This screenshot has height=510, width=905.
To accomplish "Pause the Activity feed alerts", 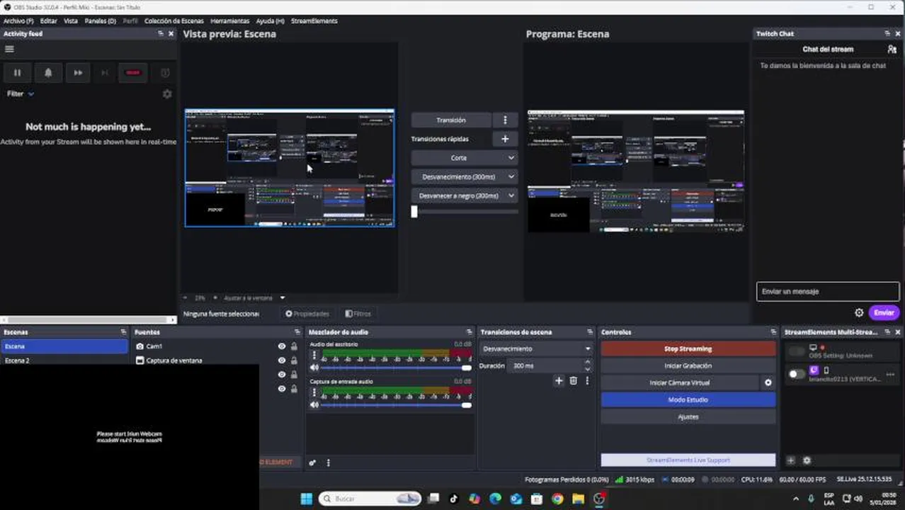I will 17,72.
